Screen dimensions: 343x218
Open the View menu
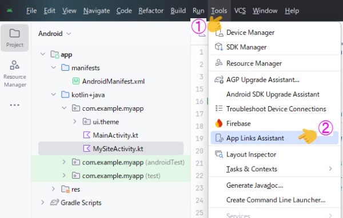[x=69, y=11]
